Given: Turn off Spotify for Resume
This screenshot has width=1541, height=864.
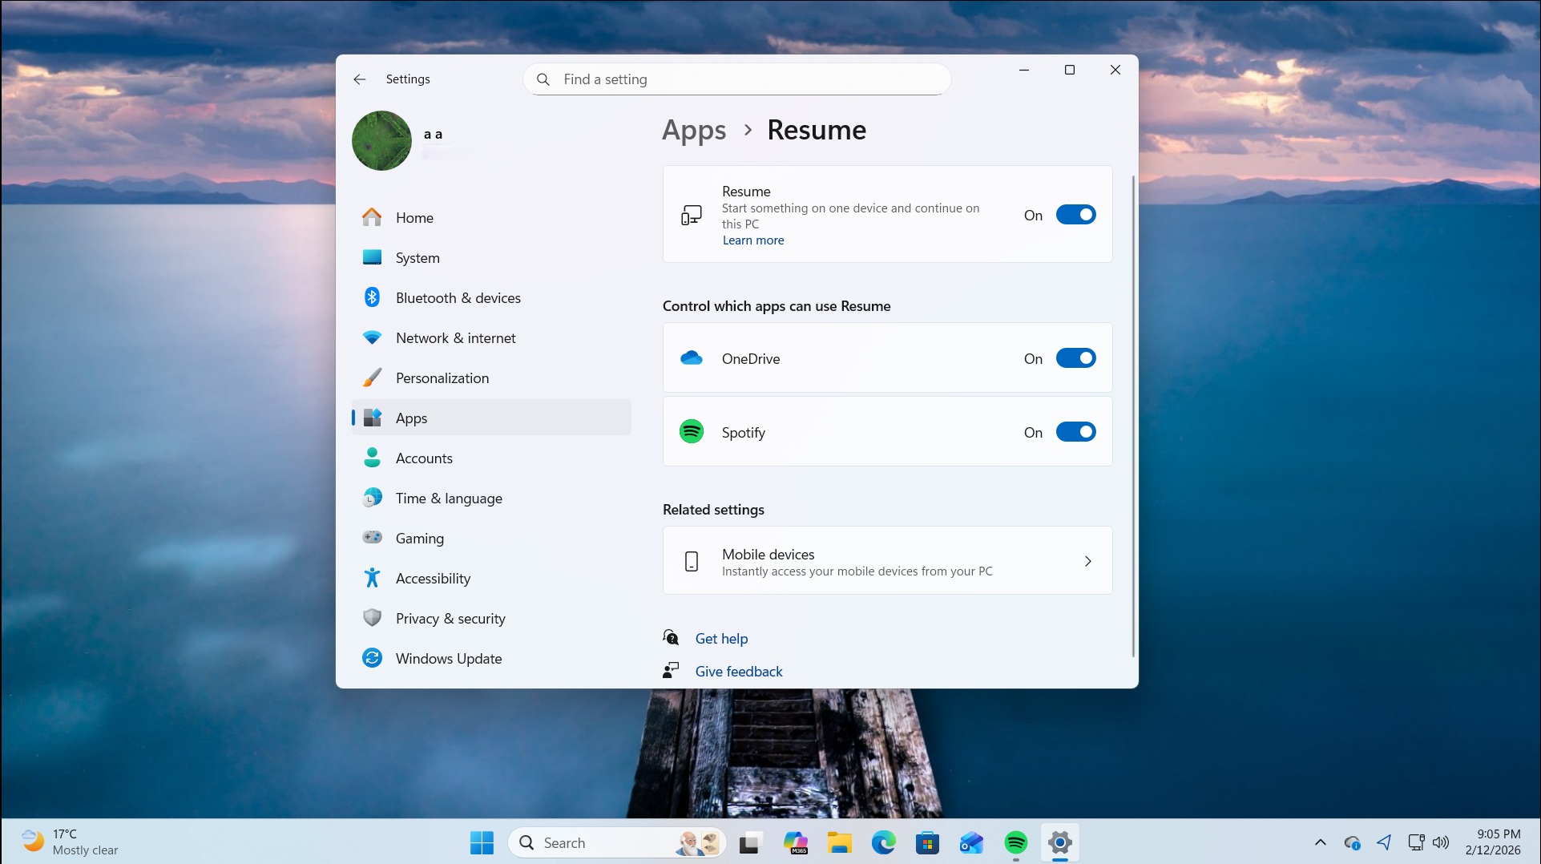Looking at the screenshot, I should pos(1076,431).
